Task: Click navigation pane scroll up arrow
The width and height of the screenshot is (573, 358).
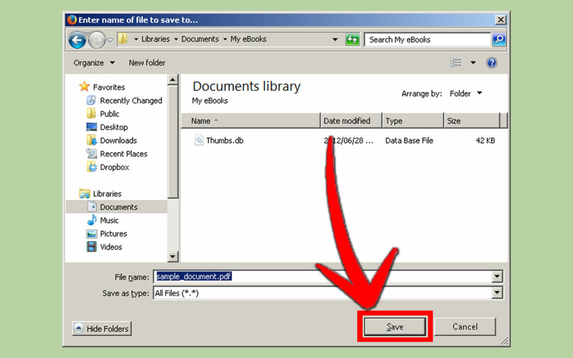Action: [x=173, y=80]
